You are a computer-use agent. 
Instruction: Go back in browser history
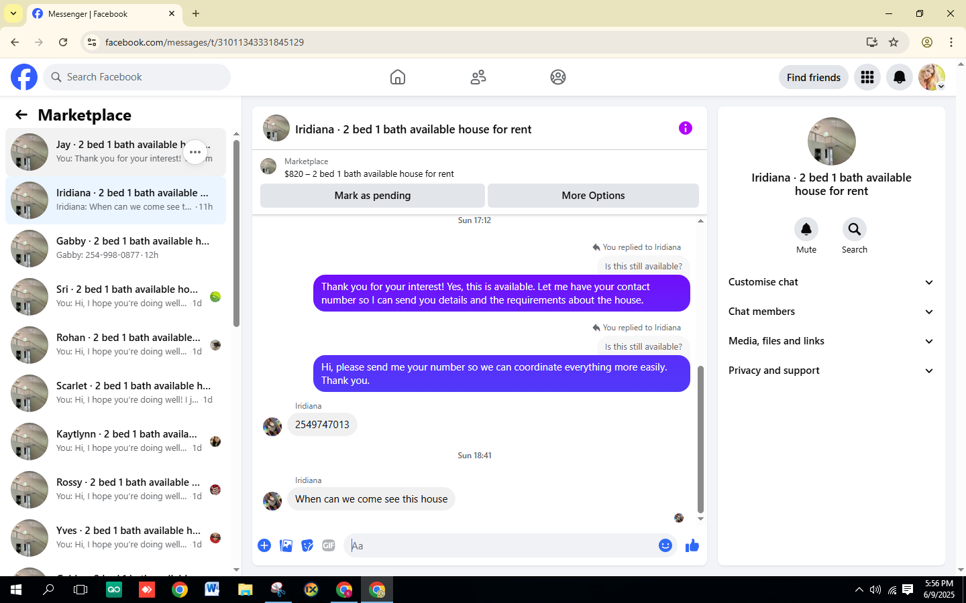(15, 42)
